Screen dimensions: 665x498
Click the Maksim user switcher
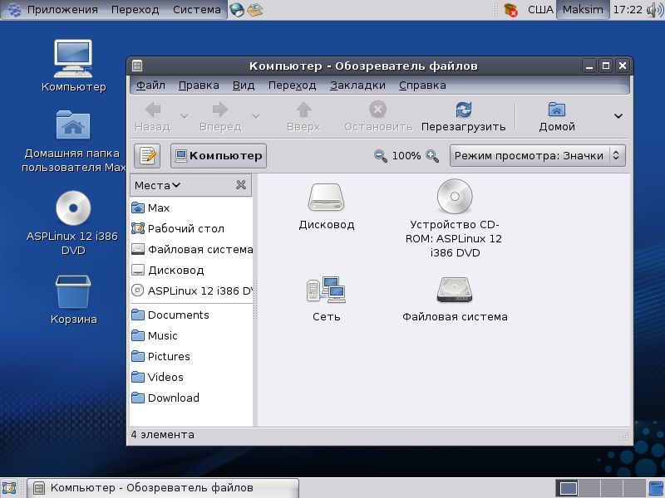[583, 9]
